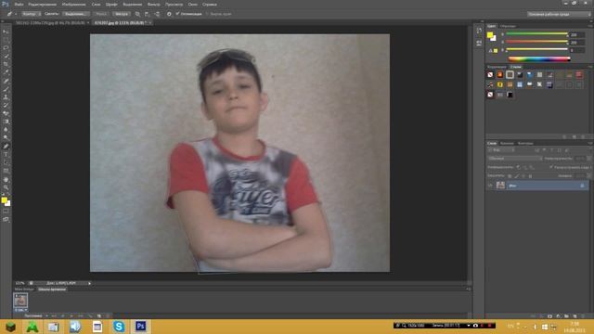Click the Фигура button
594x334 pixels.
point(122,14)
